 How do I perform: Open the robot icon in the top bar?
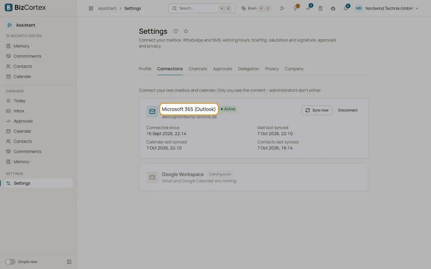point(333,8)
